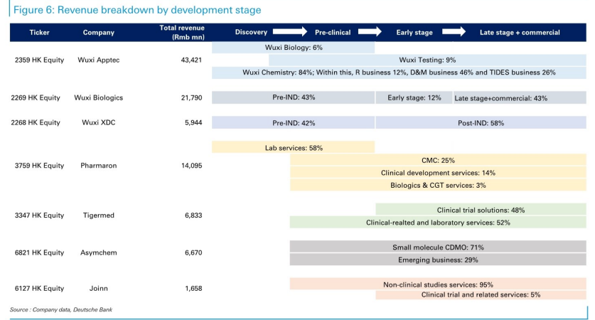This screenshot has height=320, width=595.
Task: Select ticker '6127 HK Equity'
Action: [40, 288]
